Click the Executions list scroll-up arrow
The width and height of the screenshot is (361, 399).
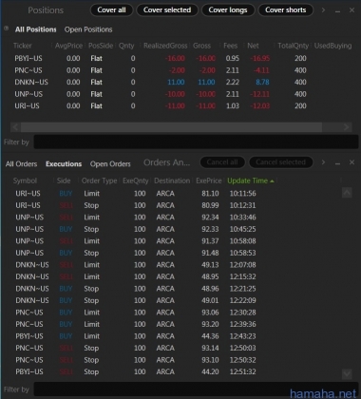(347, 193)
